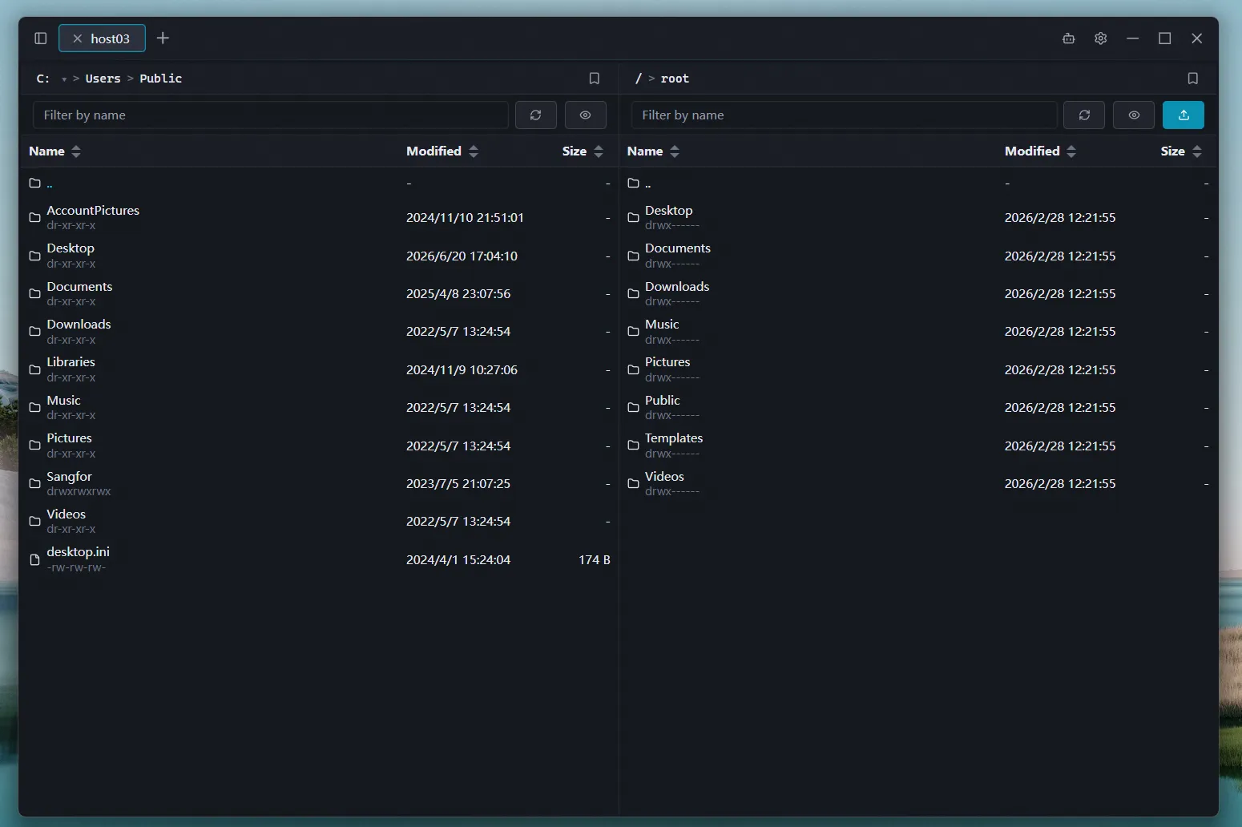Sort remote pane by Modified
The height and width of the screenshot is (827, 1242).
(x=1040, y=151)
